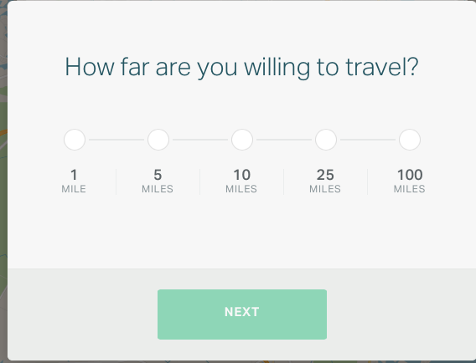Click the divider between 10 and 25 miles labels
This screenshot has height=363, width=476.
pyautogui.click(x=283, y=181)
